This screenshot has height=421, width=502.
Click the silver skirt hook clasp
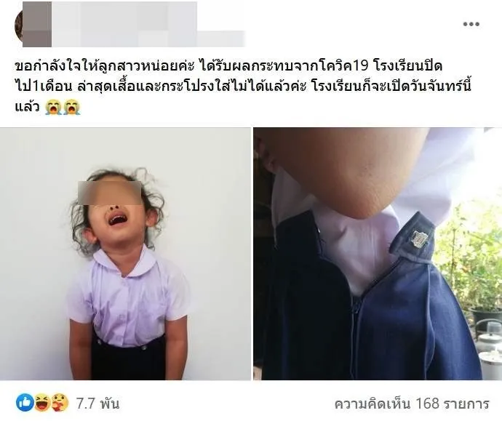[x=420, y=239]
